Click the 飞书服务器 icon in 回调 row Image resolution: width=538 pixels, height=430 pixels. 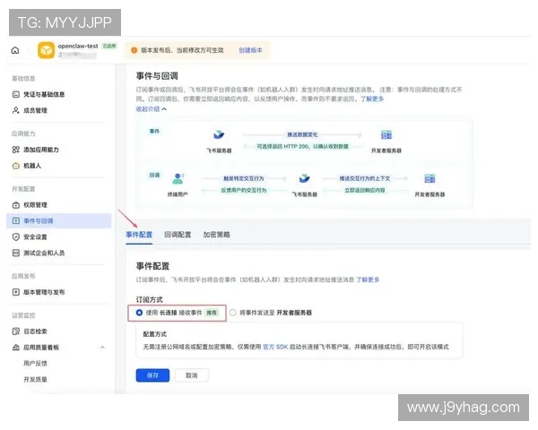[304, 178]
